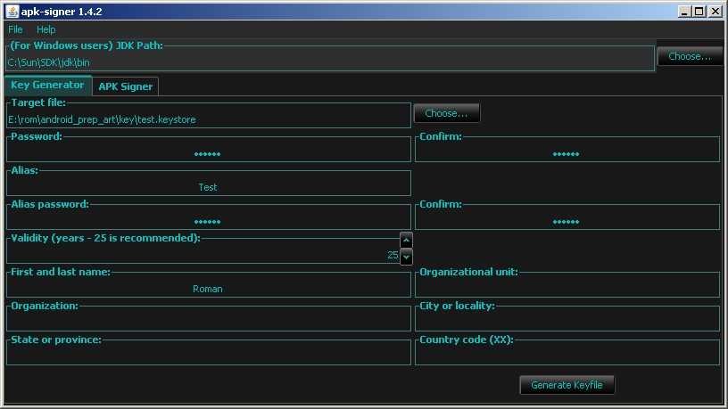Maximize the apk-signer window

[x=699, y=11]
